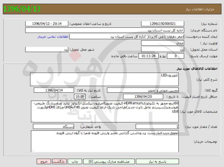The image size is (224, 167).
Task: Click the quantity field '1'
Action: pyautogui.click(x=157, y=126)
